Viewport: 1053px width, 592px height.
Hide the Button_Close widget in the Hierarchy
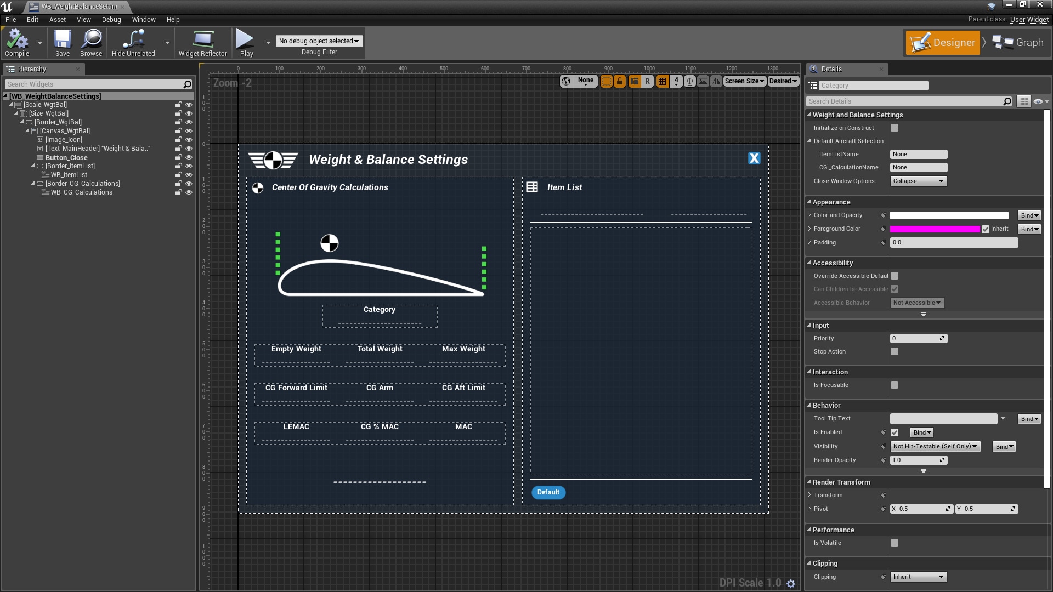[x=189, y=157]
